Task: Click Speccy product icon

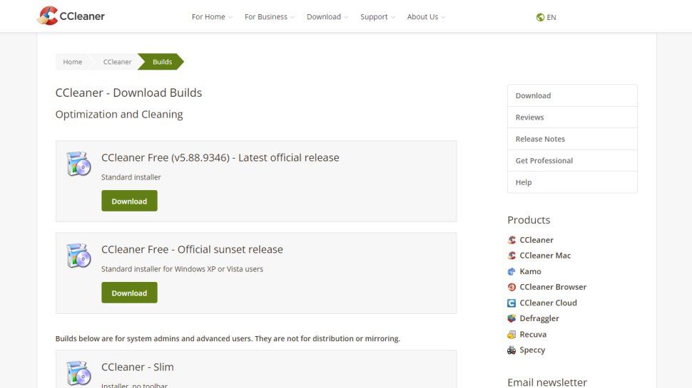Action: point(512,350)
